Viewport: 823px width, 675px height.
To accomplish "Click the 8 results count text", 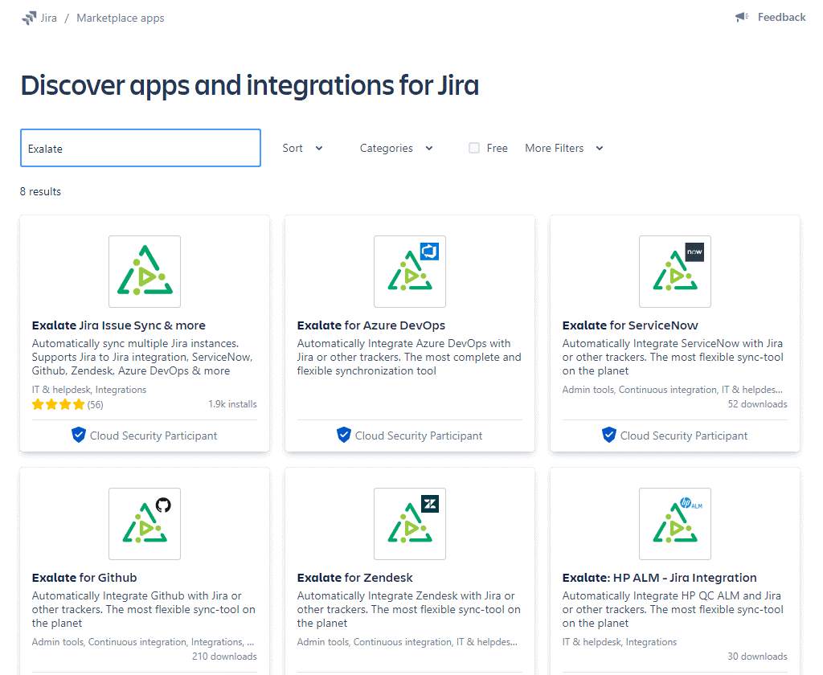I will click(x=40, y=191).
